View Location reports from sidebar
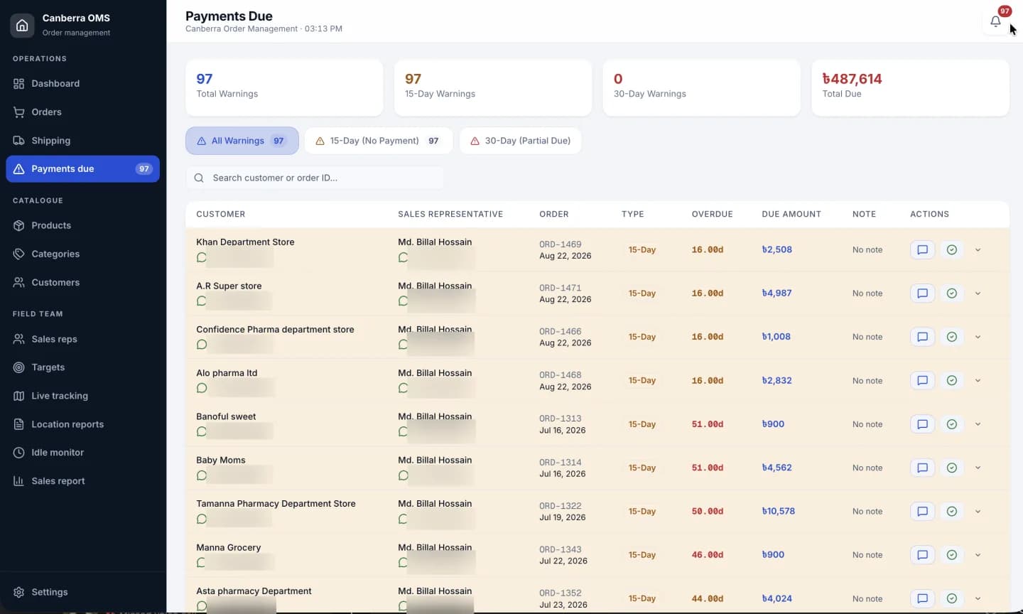 pyautogui.click(x=82, y=424)
